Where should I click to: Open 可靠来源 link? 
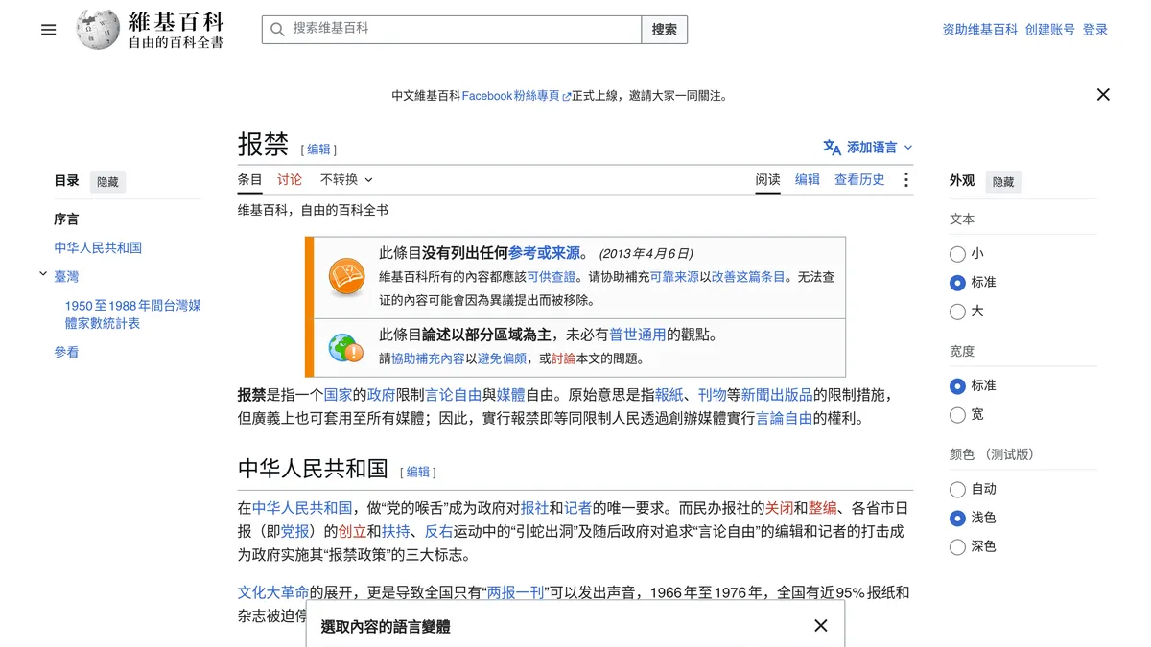click(674, 277)
